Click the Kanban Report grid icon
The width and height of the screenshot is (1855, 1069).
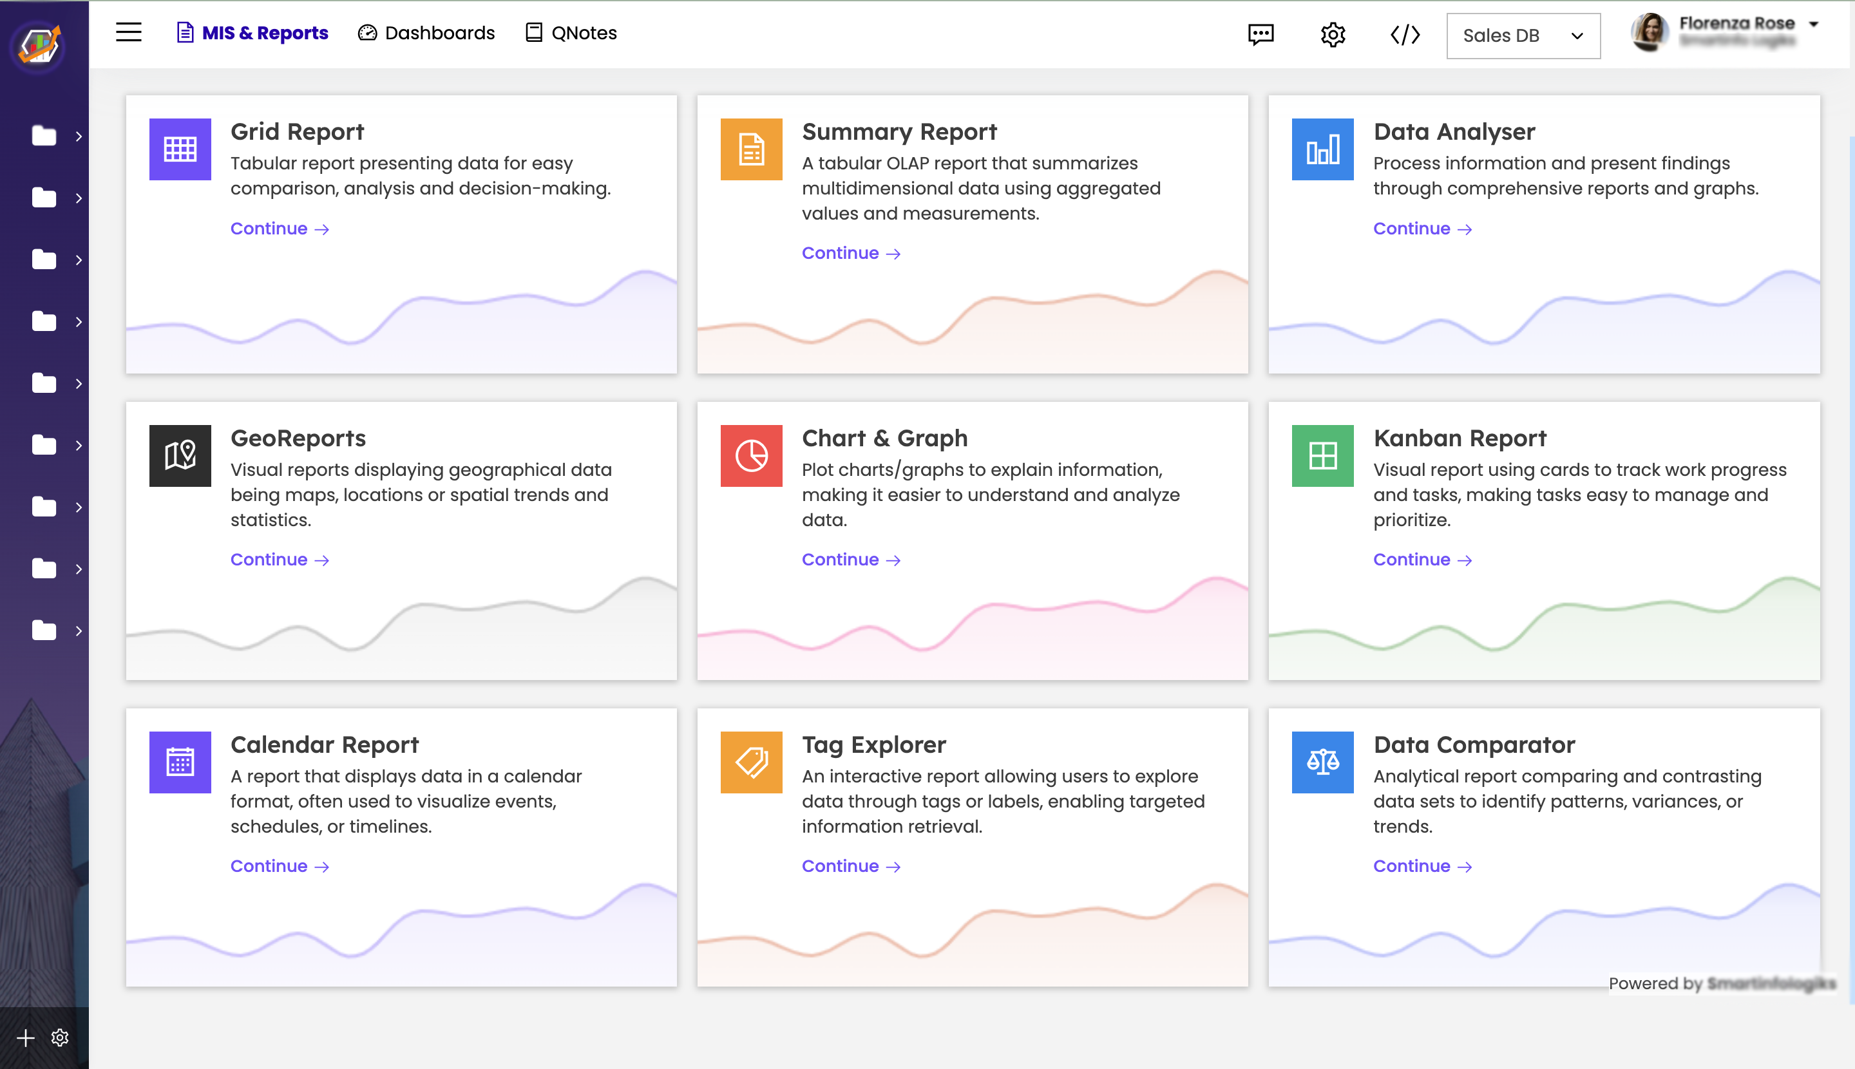pos(1322,455)
